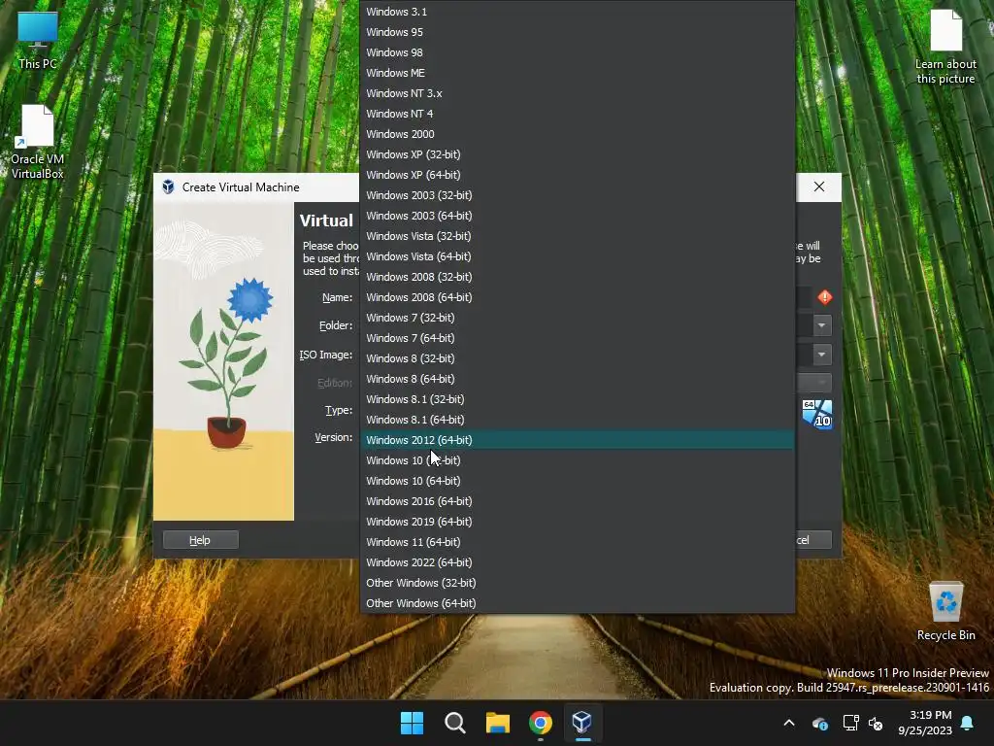Screen dimensions: 994x746
Task: Open taskbar Search
Action: (454, 723)
